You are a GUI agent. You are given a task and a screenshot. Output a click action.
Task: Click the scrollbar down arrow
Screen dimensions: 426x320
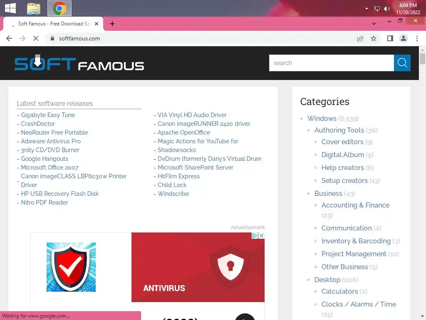422,317
